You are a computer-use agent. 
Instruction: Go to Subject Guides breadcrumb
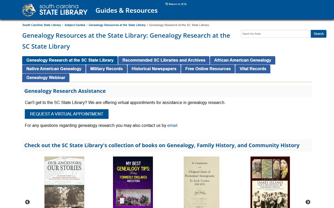pos(75,25)
